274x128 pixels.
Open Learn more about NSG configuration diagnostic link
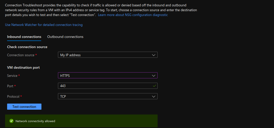click(133, 15)
